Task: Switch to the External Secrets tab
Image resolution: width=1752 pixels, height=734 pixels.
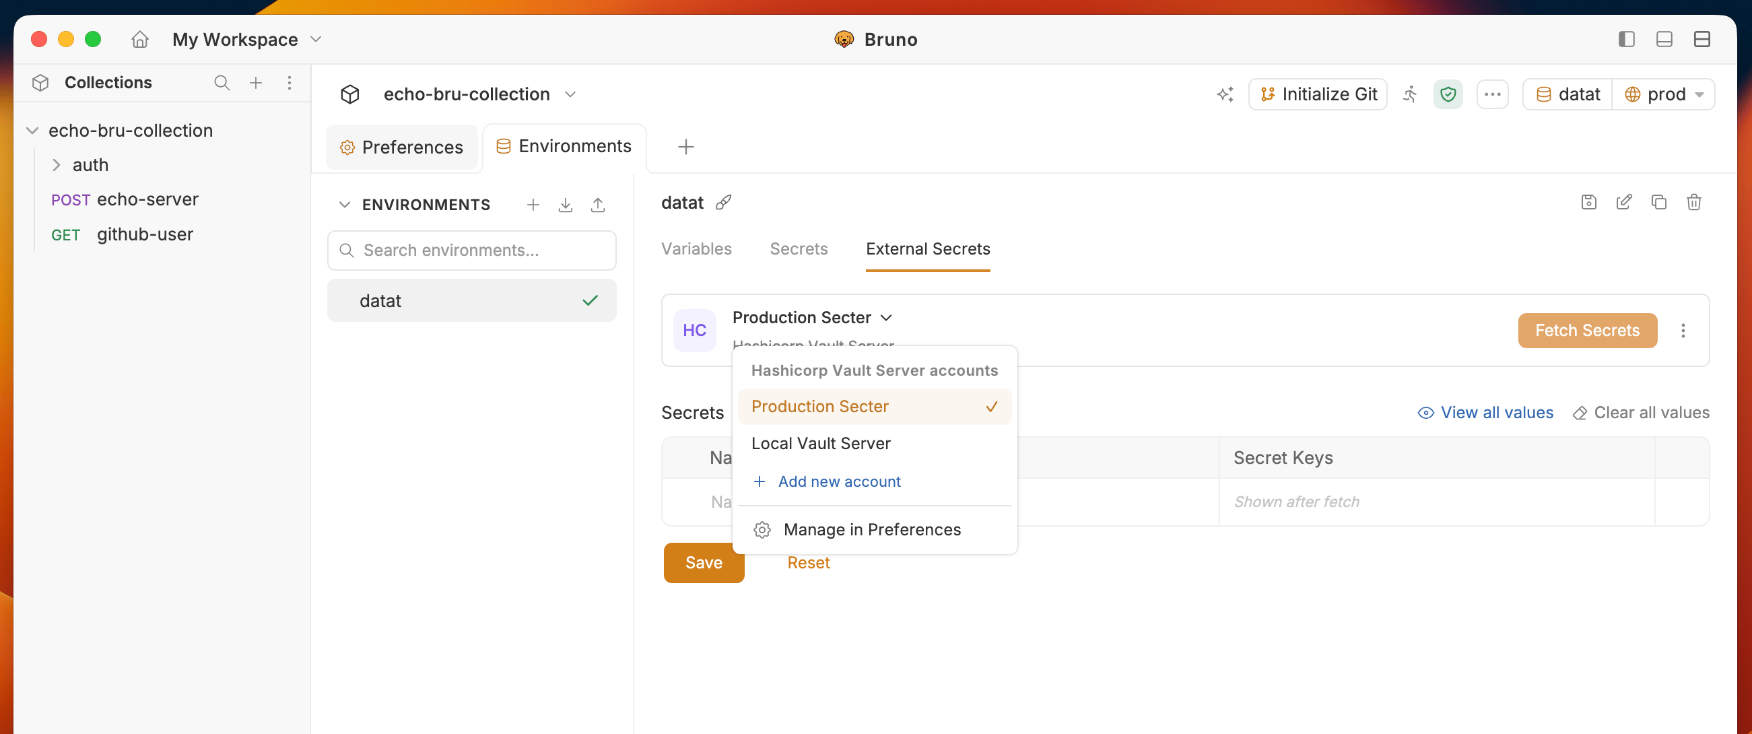Action: tap(928, 249)
